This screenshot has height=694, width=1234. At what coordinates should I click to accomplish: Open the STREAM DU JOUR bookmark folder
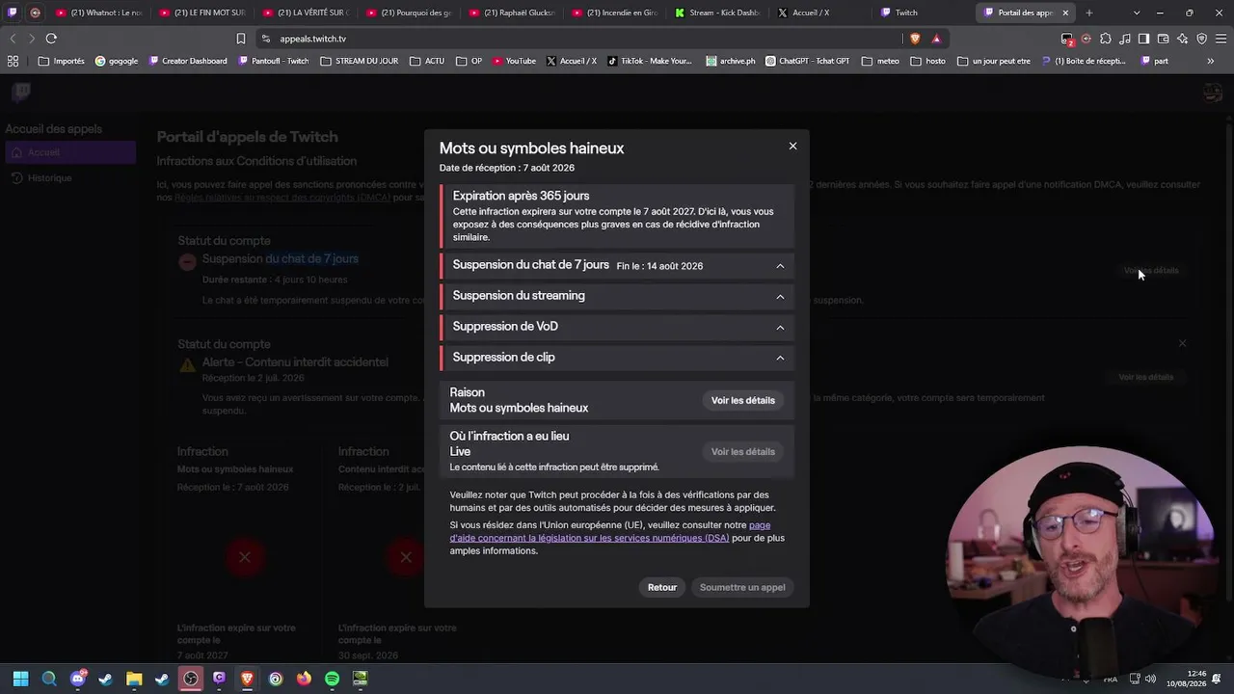point(359,61)
